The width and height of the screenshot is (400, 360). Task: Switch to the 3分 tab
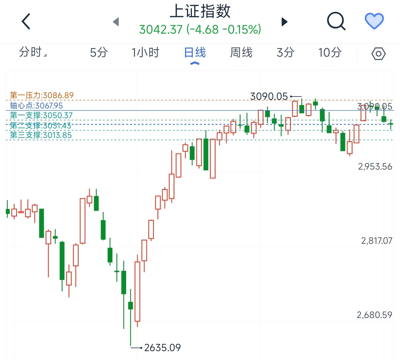(285, 52)
